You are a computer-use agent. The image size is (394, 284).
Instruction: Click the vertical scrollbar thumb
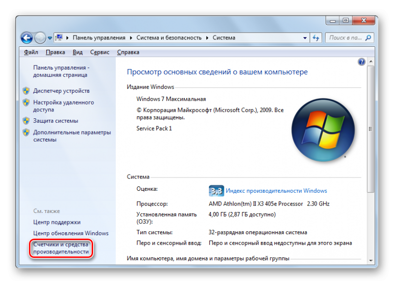coord(371,129)
